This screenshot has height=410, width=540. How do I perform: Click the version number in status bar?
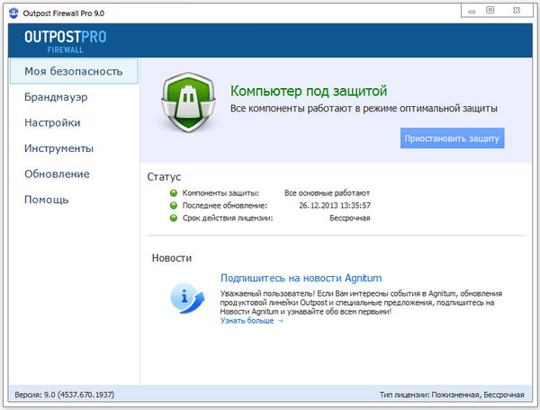tap(61, 395)
